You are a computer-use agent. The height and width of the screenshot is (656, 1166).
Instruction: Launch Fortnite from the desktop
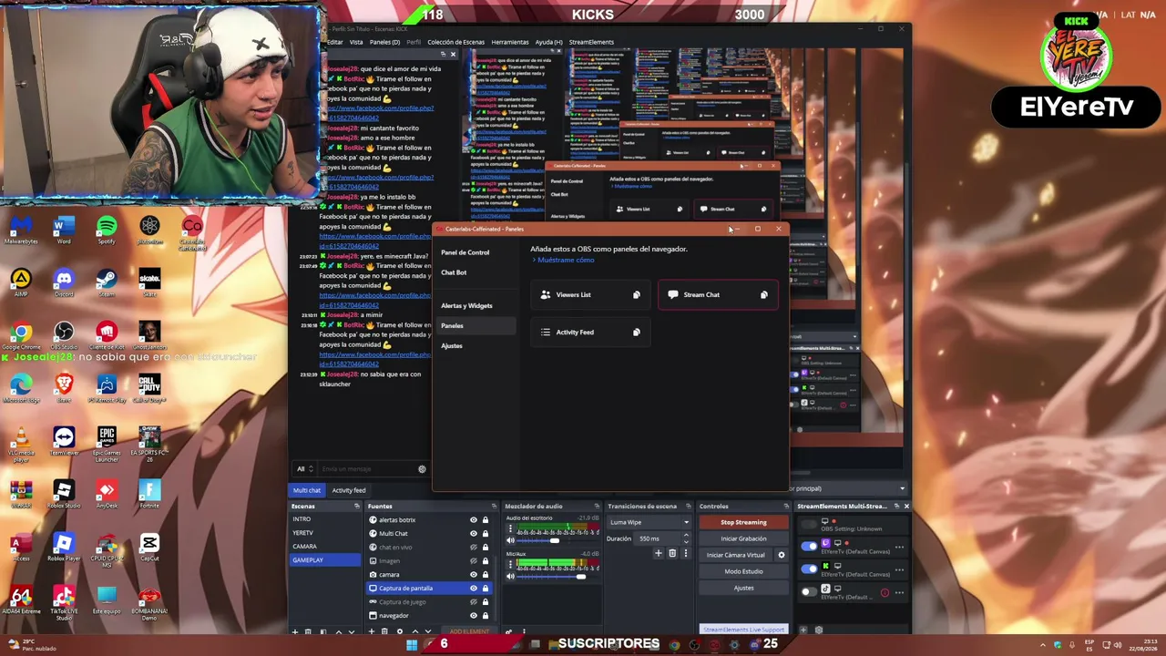coord(149,495)
